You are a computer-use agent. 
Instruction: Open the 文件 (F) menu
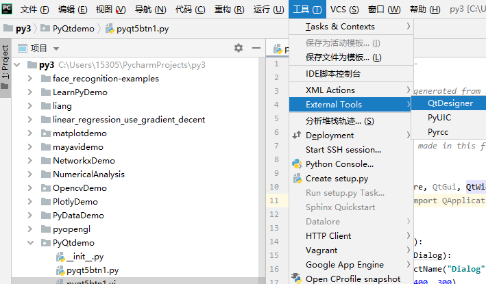[35, 10]
